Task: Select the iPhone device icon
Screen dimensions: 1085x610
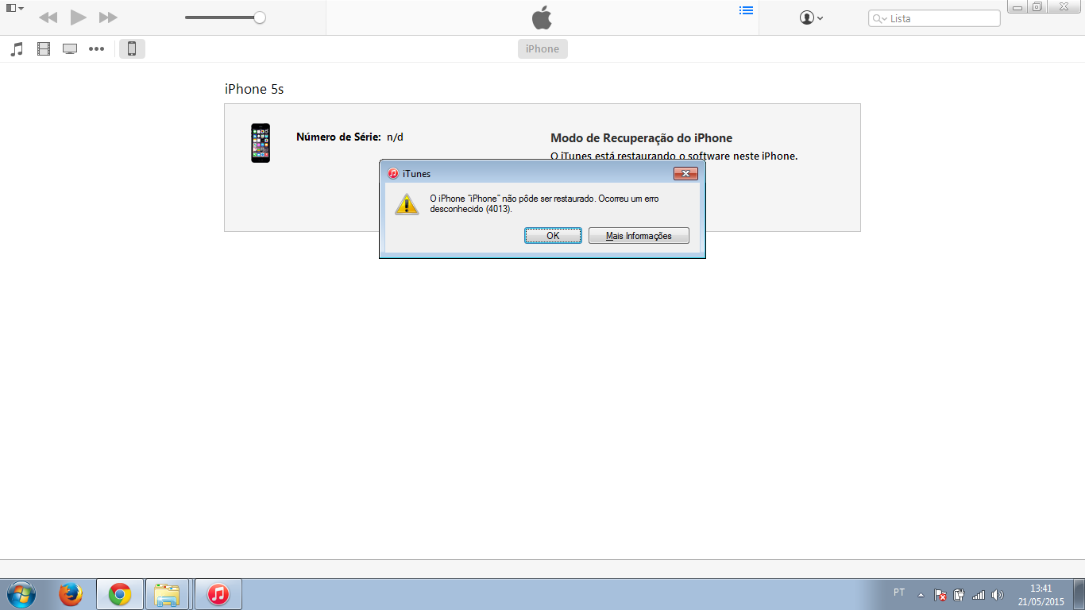Action: coord(132,49)
